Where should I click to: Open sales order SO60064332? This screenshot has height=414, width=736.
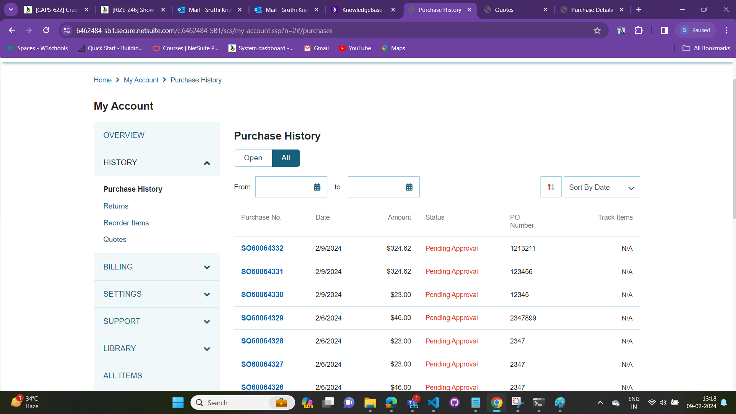(x=262, y=248)
